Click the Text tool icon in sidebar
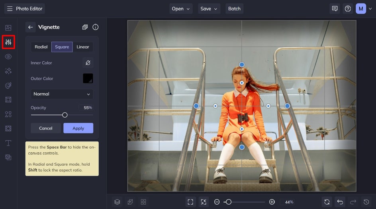Image resolution: width=376 pixels, height=209 pixels. pyautogui.click(x=8, y=143)
